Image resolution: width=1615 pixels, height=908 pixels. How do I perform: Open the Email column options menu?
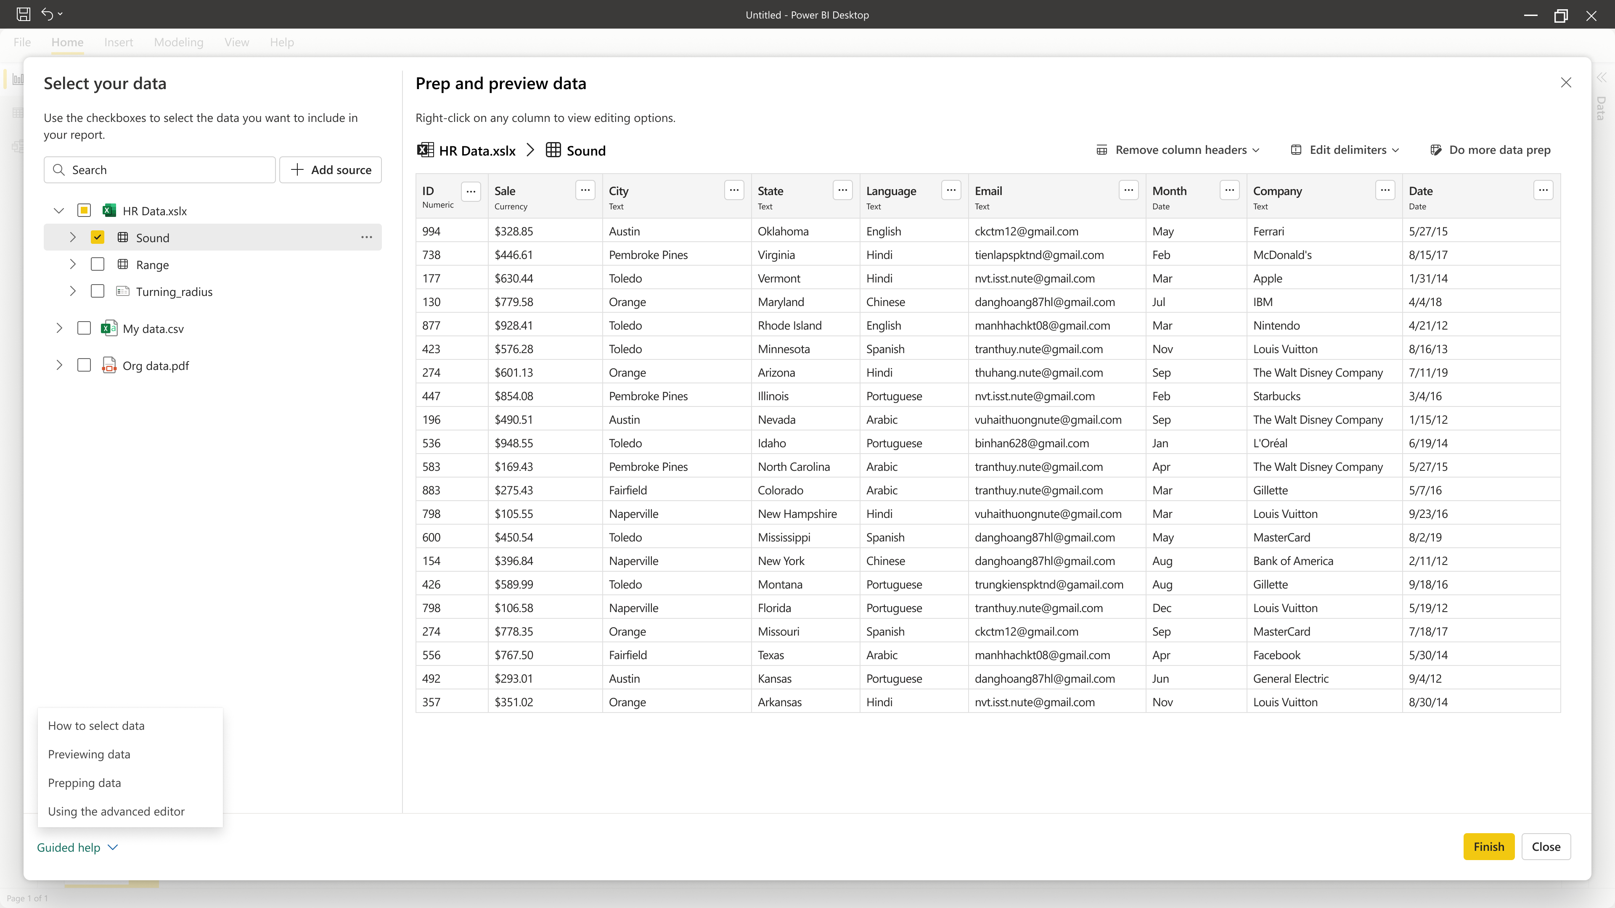[1128, 190]
